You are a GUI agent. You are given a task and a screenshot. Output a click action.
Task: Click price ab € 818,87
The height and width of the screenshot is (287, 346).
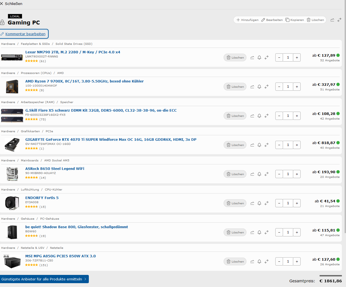324,143
